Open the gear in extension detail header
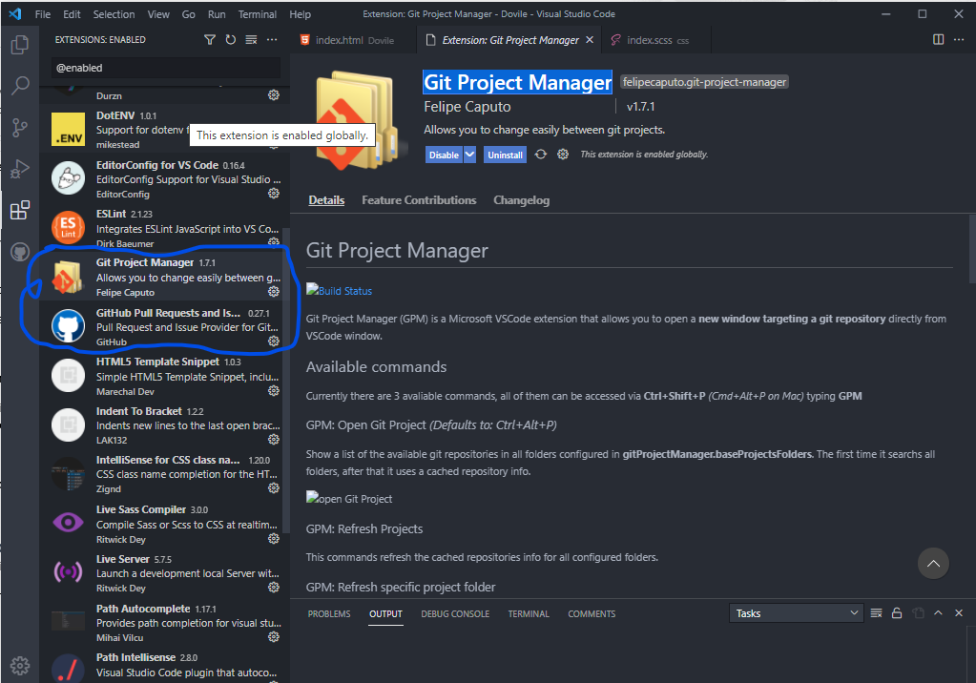 coord(563,155)
